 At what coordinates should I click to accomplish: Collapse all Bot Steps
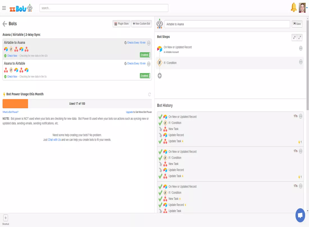pyautogui.click(x=294, y=38)
